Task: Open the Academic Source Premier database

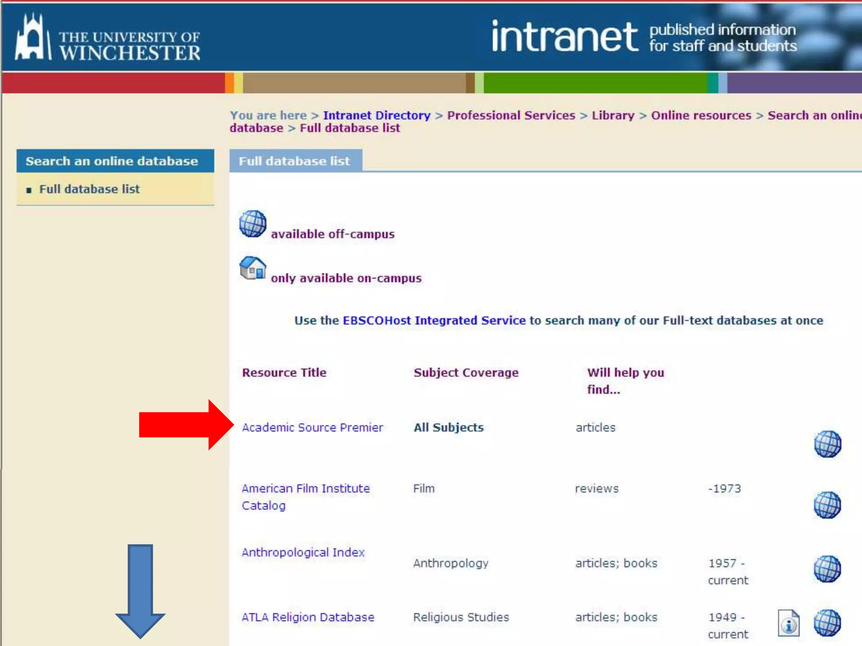Action: coord(312,427)
